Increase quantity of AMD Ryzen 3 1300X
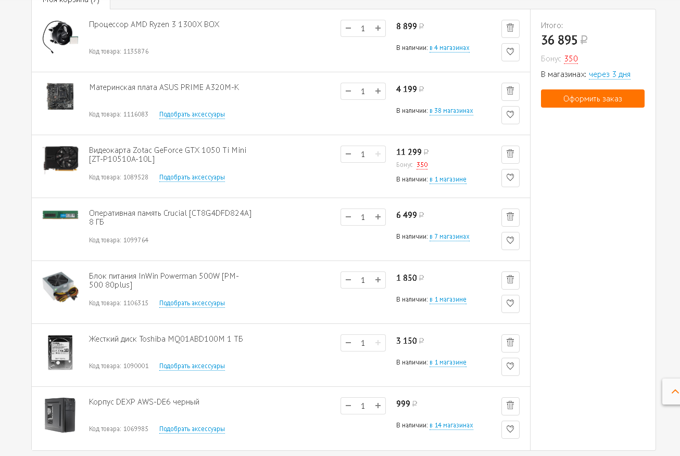680x456 pixels. coord(378,28)
